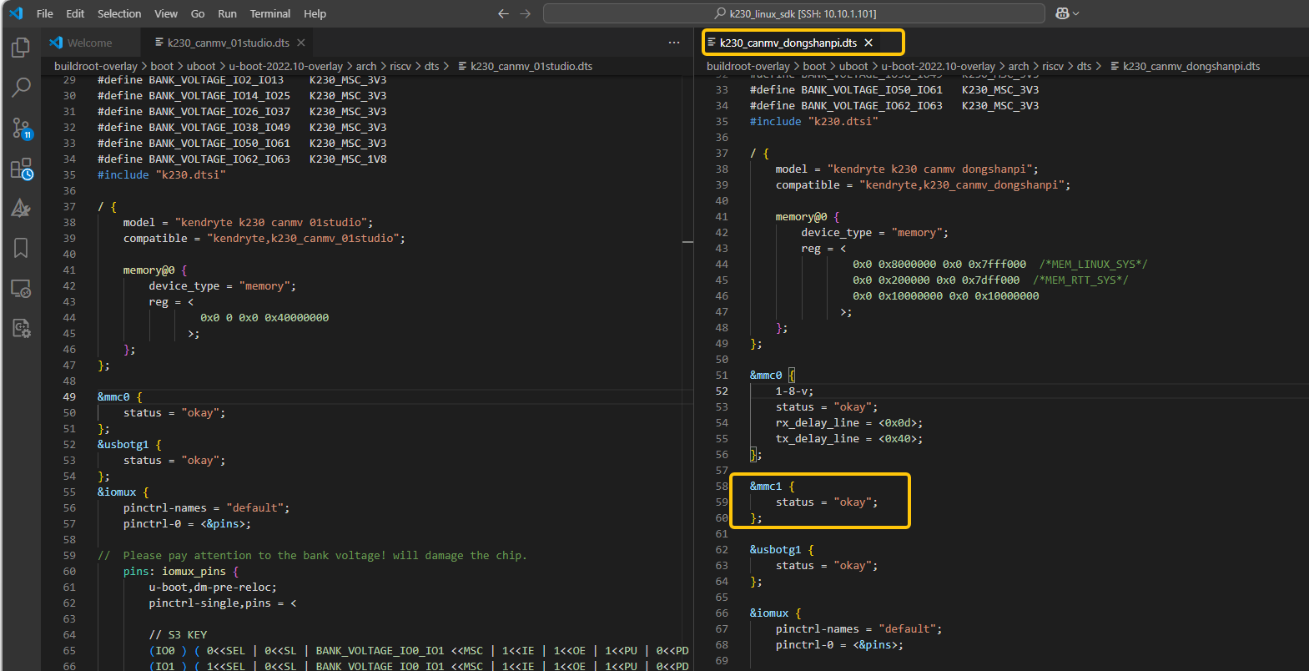Close the k230_canmv_dongshanpi.dts tab

point(868,43)
